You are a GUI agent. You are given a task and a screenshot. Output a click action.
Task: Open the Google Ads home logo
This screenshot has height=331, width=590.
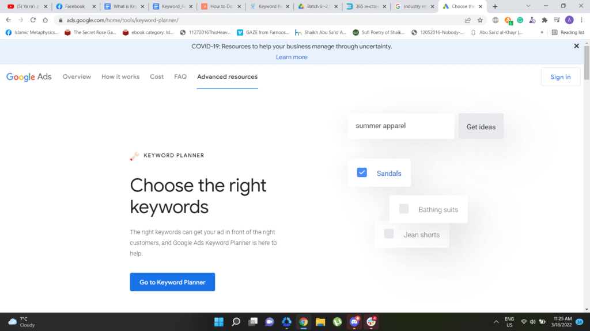tap(29, 76)
